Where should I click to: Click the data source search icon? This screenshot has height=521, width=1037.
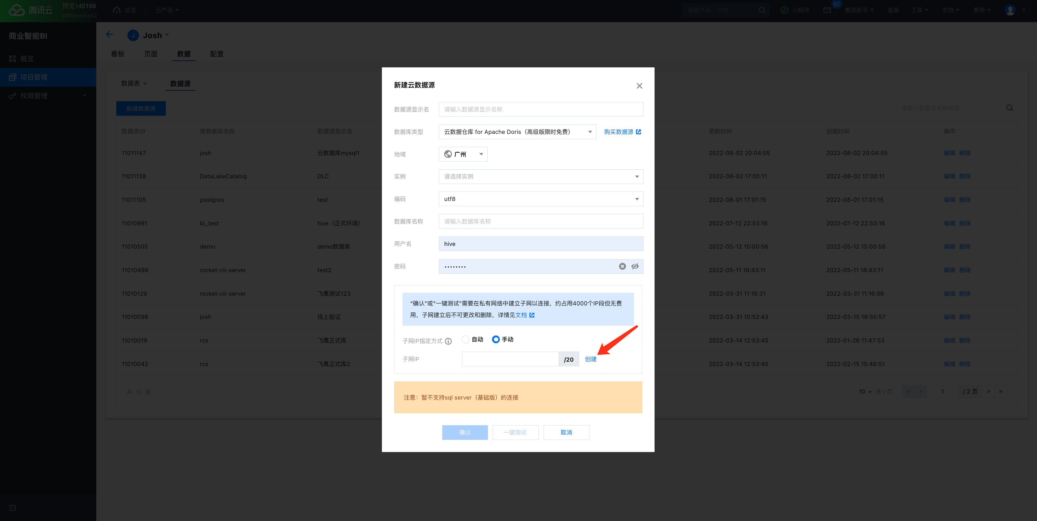[x=1009, y=108]
